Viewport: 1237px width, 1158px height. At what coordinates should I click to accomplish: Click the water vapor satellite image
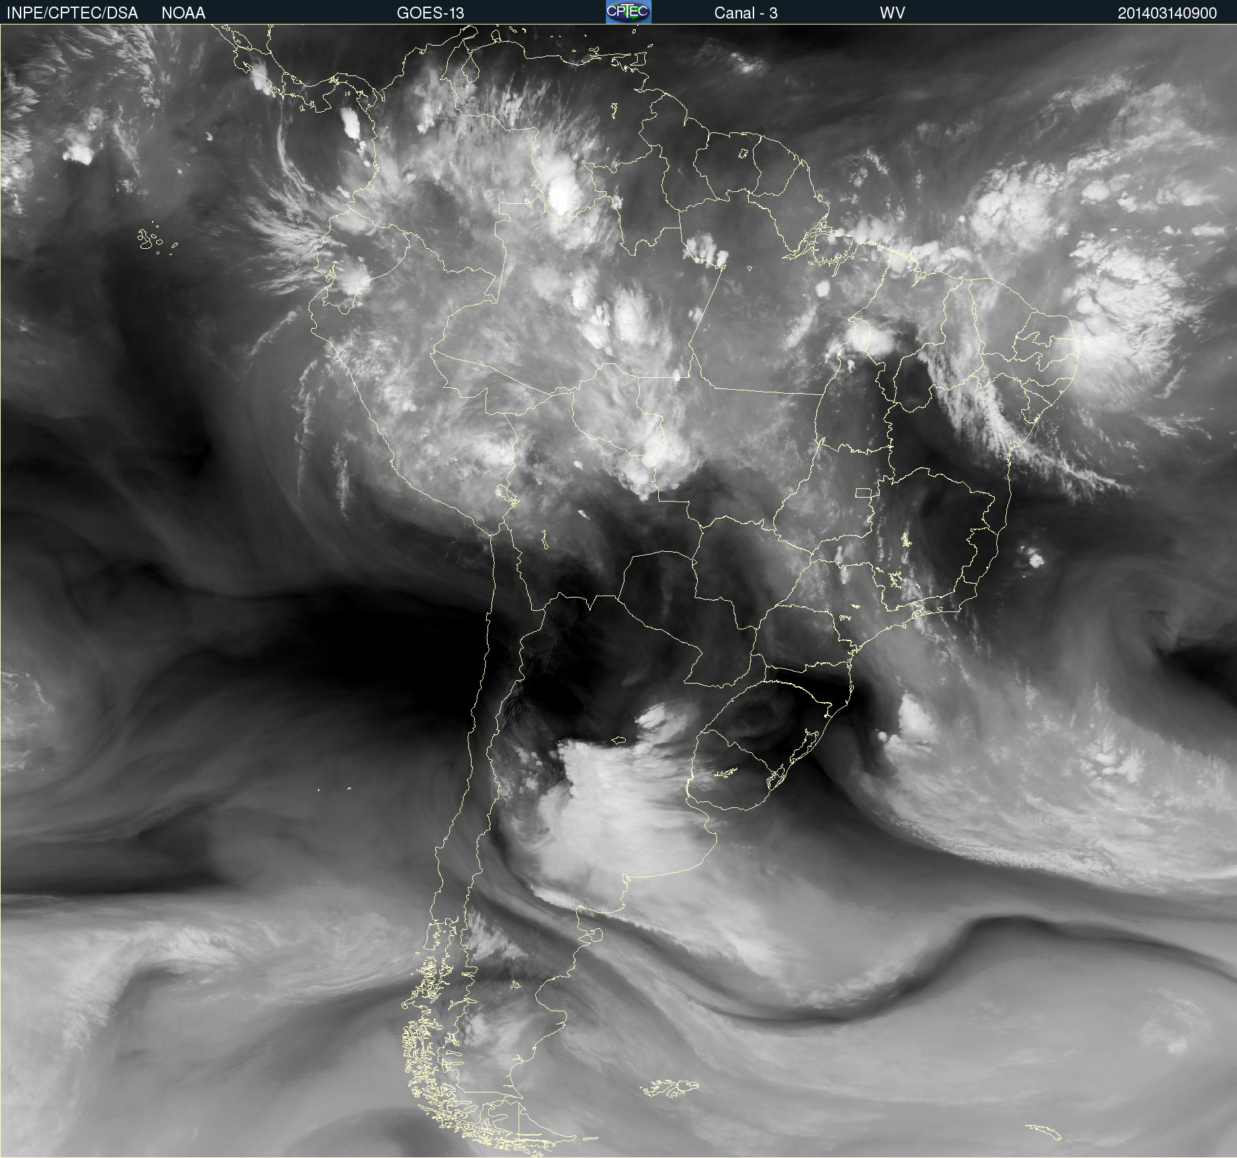point(618,591)
